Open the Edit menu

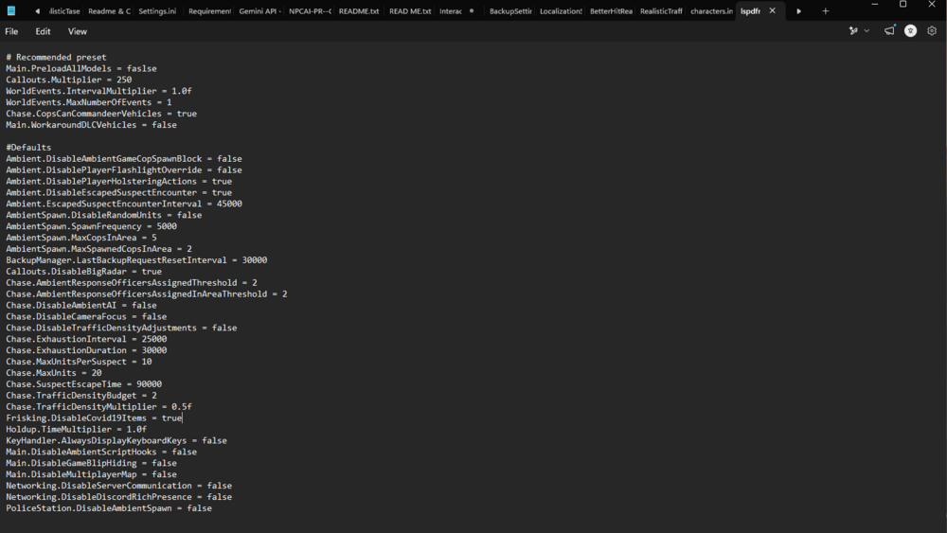43,31
